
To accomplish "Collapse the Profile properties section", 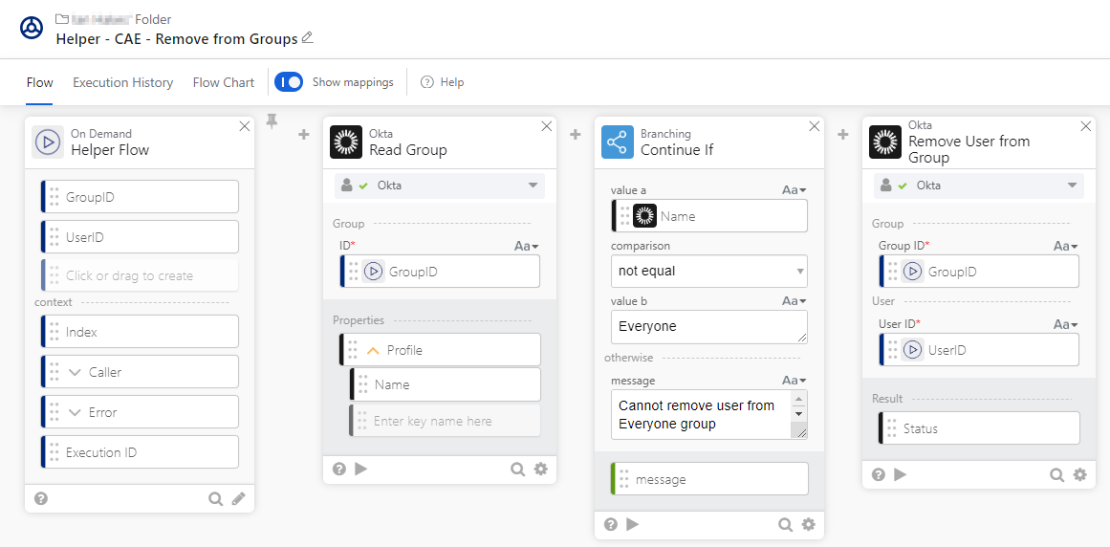I will click(373, 350).
